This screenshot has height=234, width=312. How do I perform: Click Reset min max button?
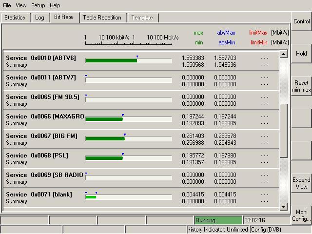coord(301,86)
